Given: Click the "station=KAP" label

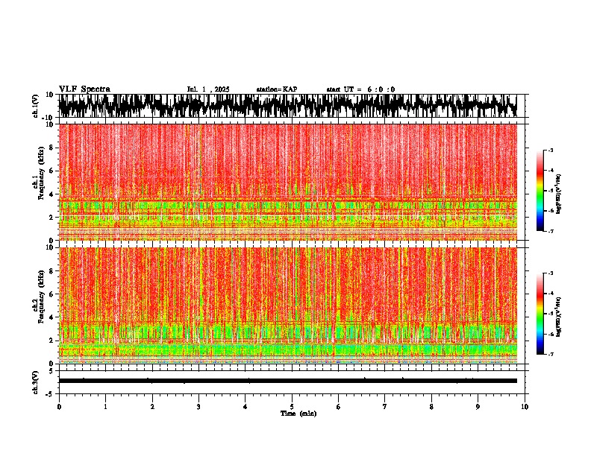Looking at the screenshot, I should (277, 89).
